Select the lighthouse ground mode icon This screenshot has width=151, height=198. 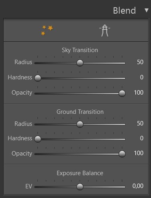[x=105, y=30]
